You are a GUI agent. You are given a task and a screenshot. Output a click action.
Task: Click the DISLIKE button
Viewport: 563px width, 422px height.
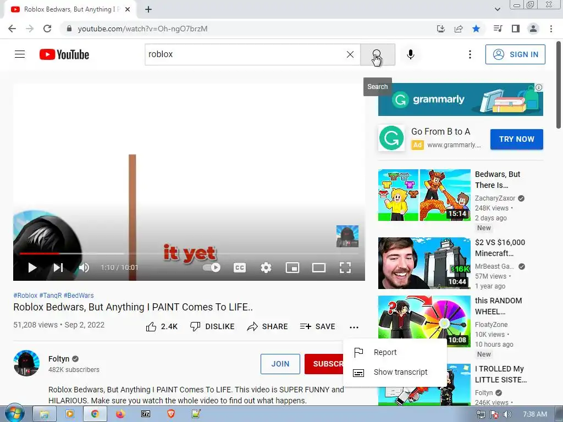[x=212, y=326]
